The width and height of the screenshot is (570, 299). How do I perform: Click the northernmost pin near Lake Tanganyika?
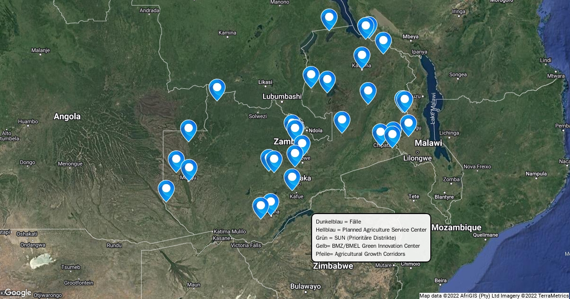click(x=329, y=18)
